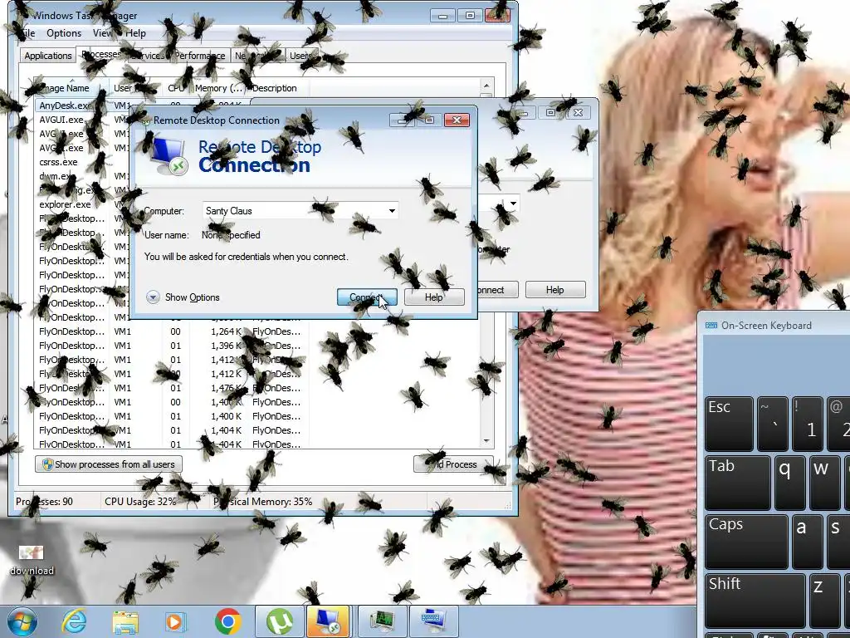Select the csrss.exe process row
This screenshot has height=638, width=850.
83,162
